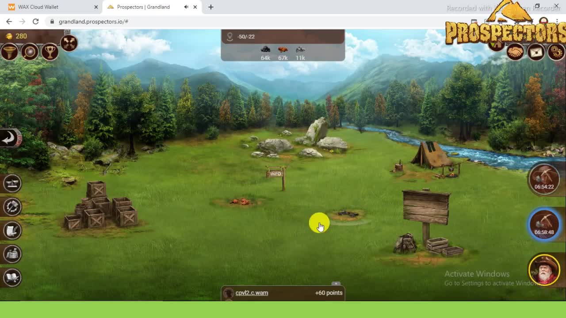
Task: Select worker with timer 06:54:22
Action: pyautogui.click(x=544, y=179)
